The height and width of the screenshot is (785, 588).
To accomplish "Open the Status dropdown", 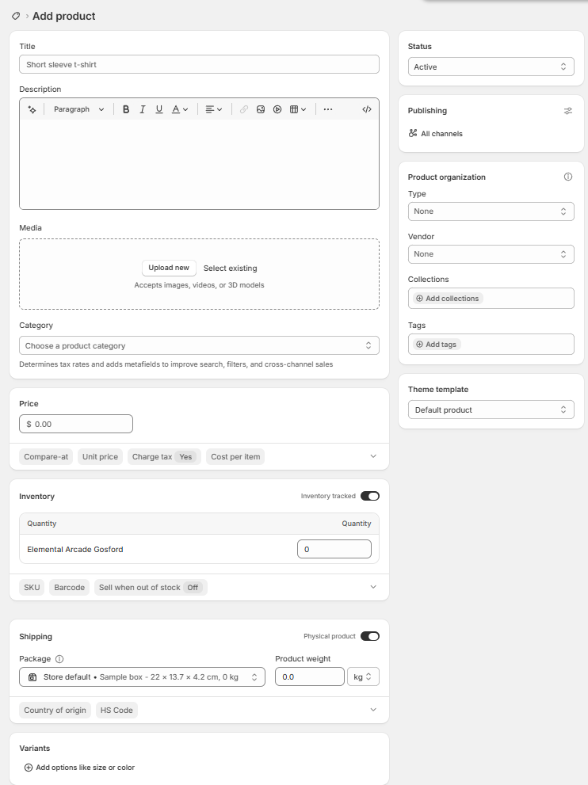I will coord(491,67).
